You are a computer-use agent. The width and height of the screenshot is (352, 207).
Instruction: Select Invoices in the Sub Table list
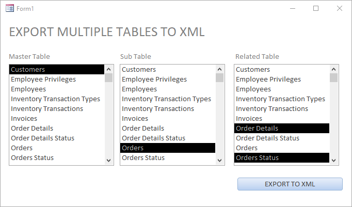point(168,119)
